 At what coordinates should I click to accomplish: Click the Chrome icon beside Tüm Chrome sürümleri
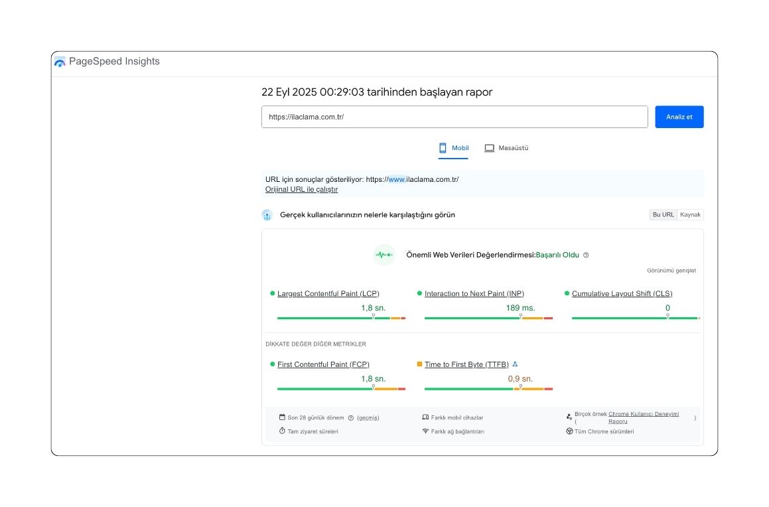tap(569, 431)
